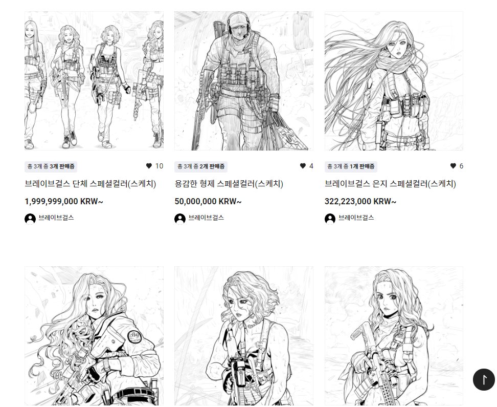The height and width of the screenshot is (407, 497).
Task: Click price 322,223,000 KRW~
Action: [360, 202]
